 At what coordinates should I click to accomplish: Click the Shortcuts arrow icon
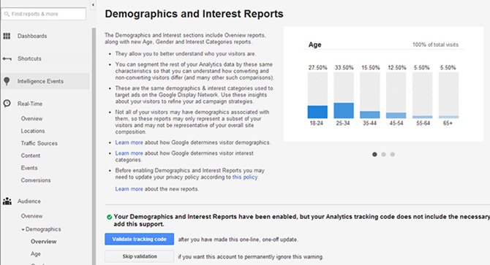coord(7,58)
